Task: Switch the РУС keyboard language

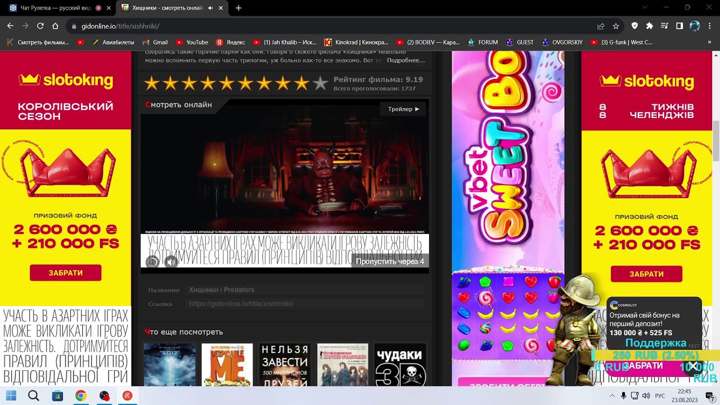Action: [x=660, y=395]
